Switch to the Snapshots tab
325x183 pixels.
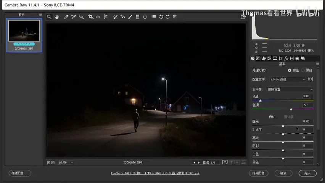303,58
